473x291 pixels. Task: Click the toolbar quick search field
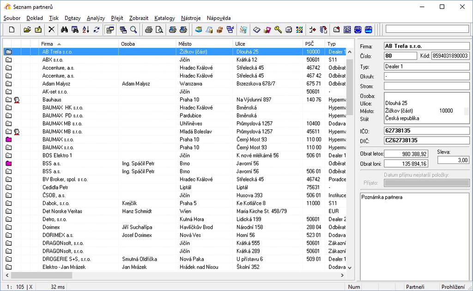tap(427, 29)
